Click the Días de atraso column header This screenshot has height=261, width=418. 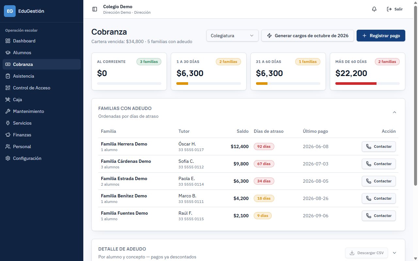(x=268, y=131)
